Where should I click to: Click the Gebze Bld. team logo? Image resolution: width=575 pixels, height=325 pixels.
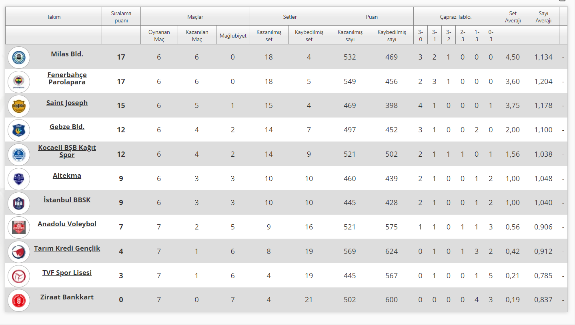(x=19, y=130)
